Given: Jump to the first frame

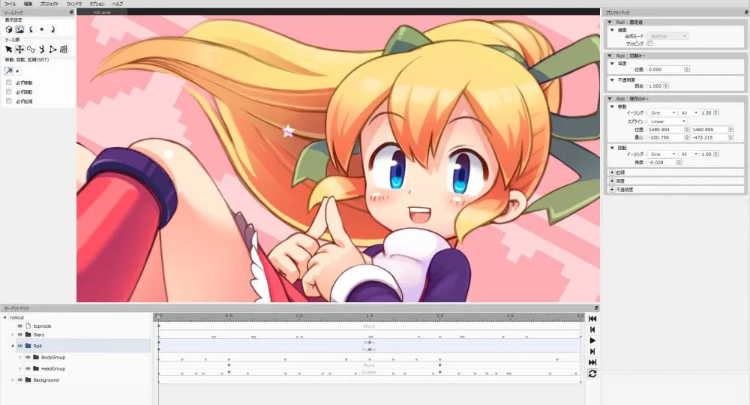Looking at the screenshot, I should [592, 319].
